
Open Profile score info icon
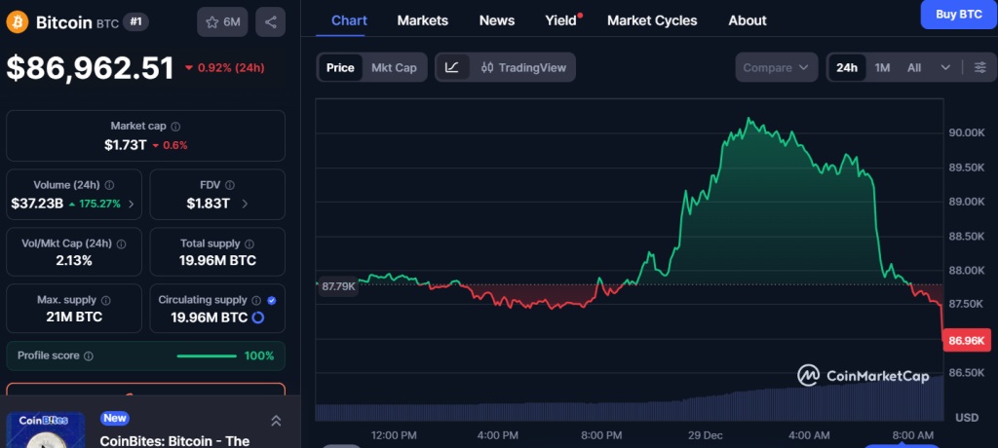(x=89, y=356)
